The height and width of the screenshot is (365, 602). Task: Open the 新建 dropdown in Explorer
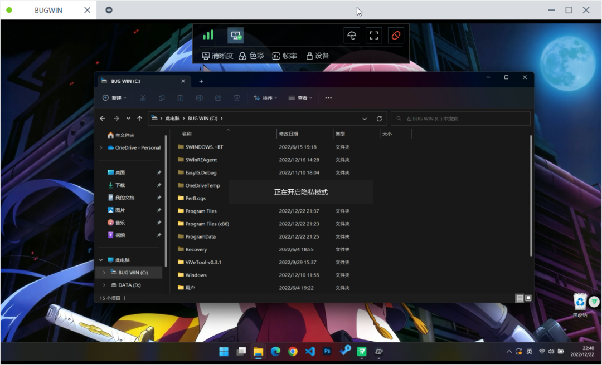point(114,98)
